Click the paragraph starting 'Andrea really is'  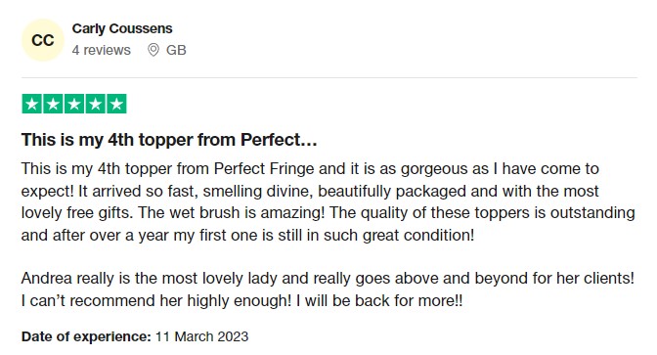[328, 289]
